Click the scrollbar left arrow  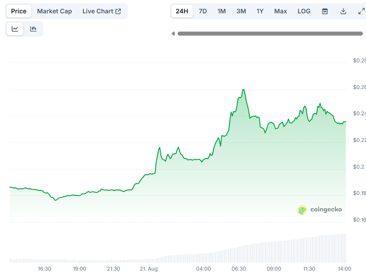coord(173,33)
